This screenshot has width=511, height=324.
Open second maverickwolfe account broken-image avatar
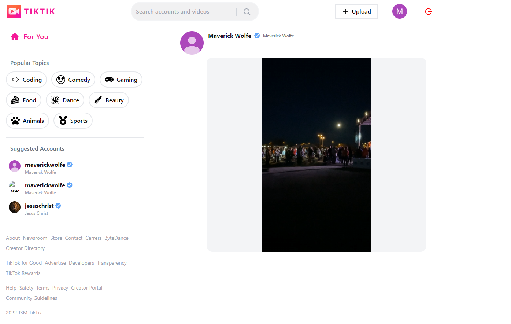[x=15, y=187]
